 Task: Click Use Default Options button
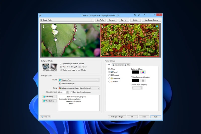point(152,20)
